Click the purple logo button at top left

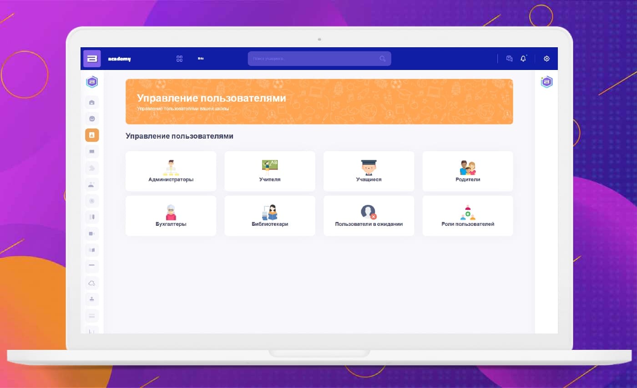[x=92, y=59]
